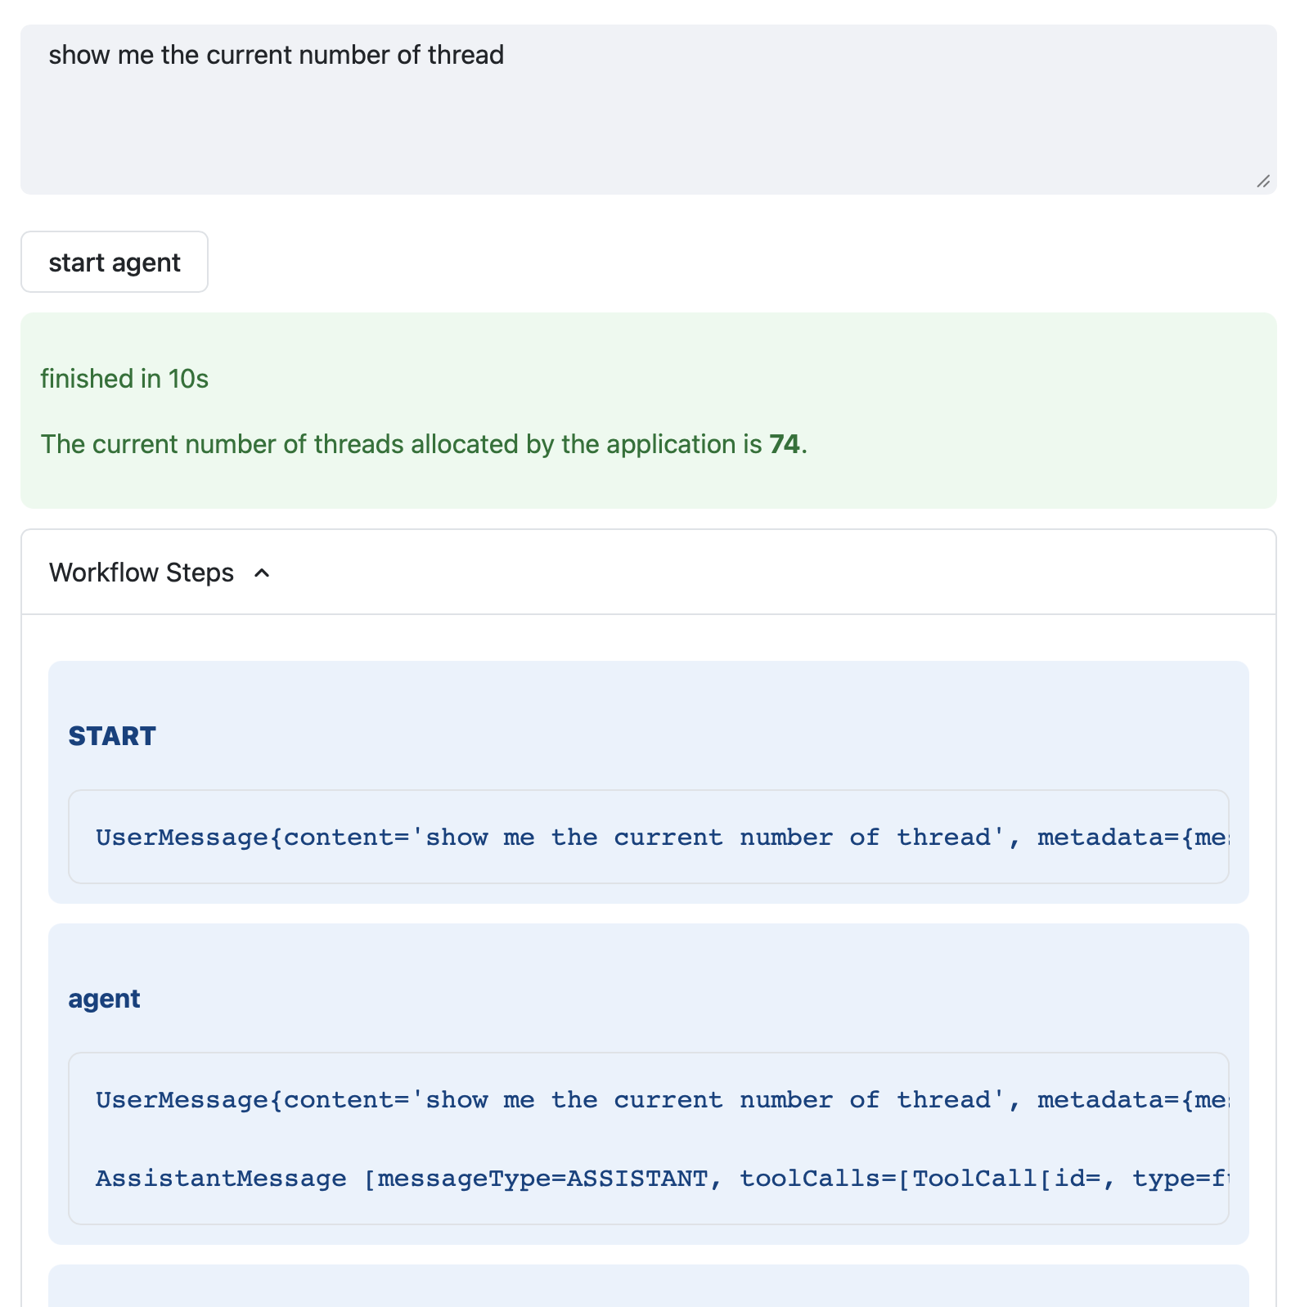Grab the resize handle of the prompt textarea
This screenshot has height=1307, width=1309.
click(1263, 182)
